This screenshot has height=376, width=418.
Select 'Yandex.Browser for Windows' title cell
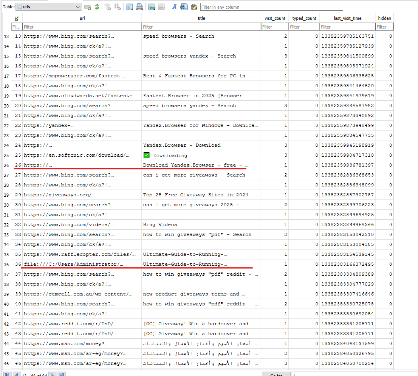(201, 125)
